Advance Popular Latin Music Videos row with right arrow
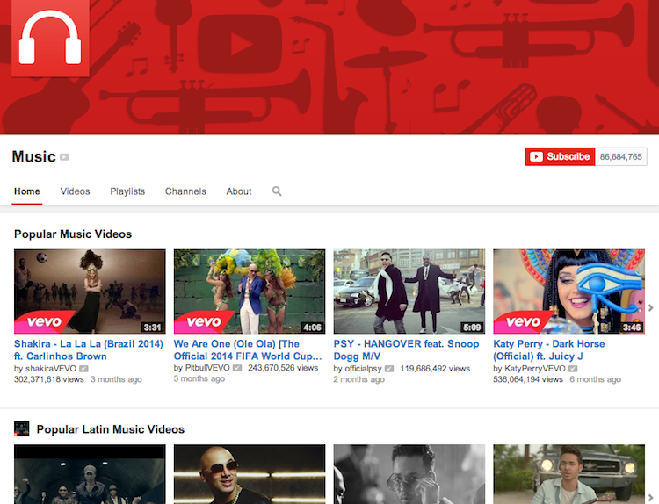The height and width of the screenshot is (504, 659). point(650,497)
